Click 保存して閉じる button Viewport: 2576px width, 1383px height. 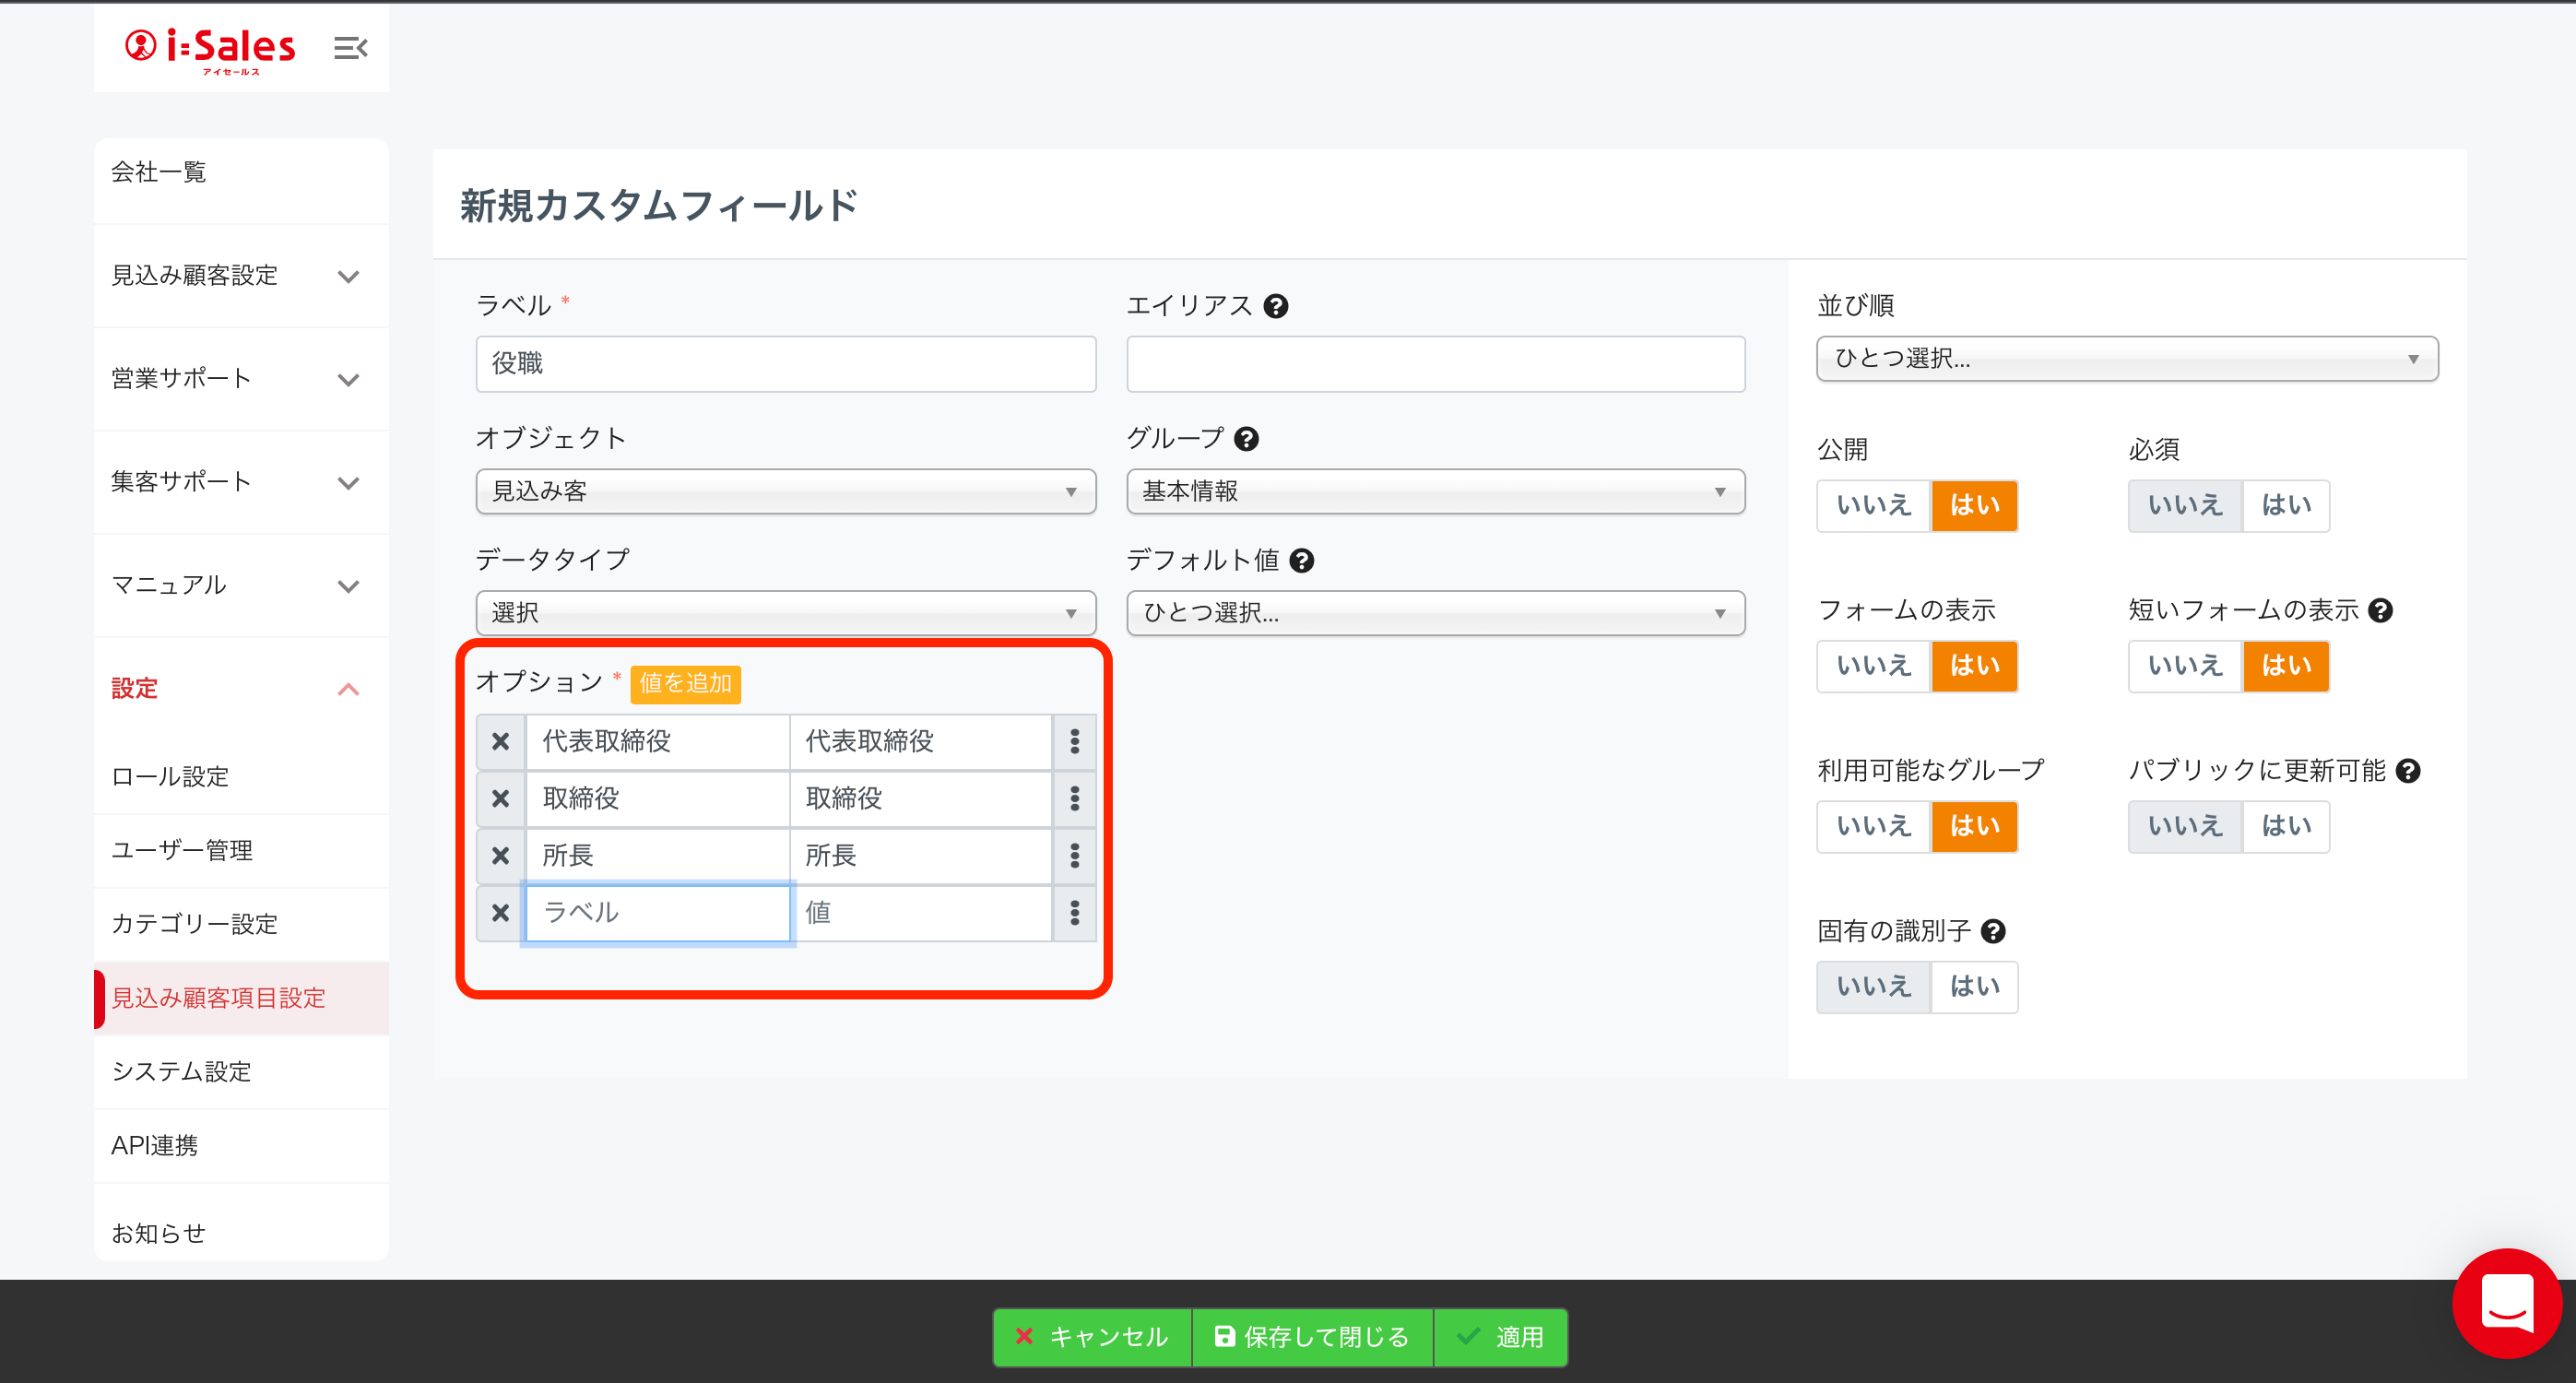click(x=1312, y=1336)
